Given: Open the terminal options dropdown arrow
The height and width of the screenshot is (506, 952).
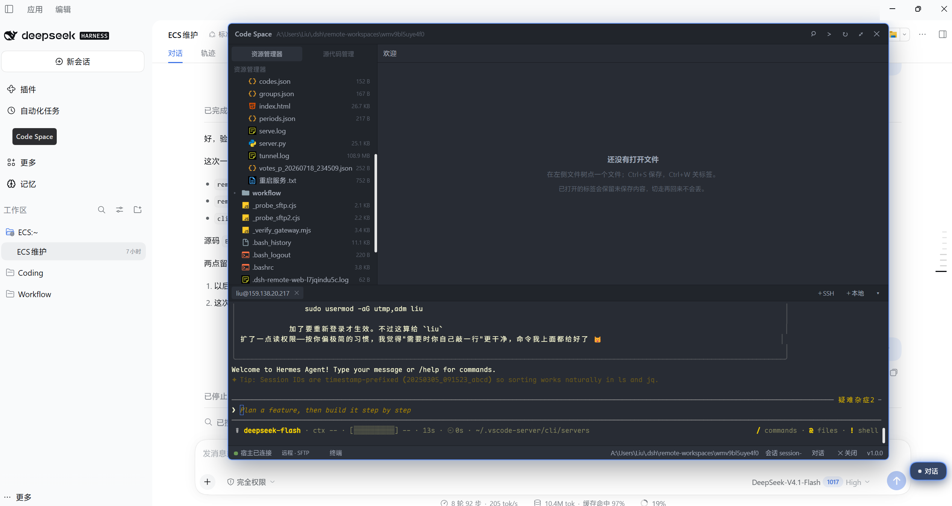Looking at the screenshot, I should pos(878,293).
